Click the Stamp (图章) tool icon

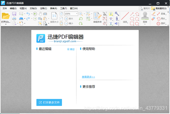point(145,16)
